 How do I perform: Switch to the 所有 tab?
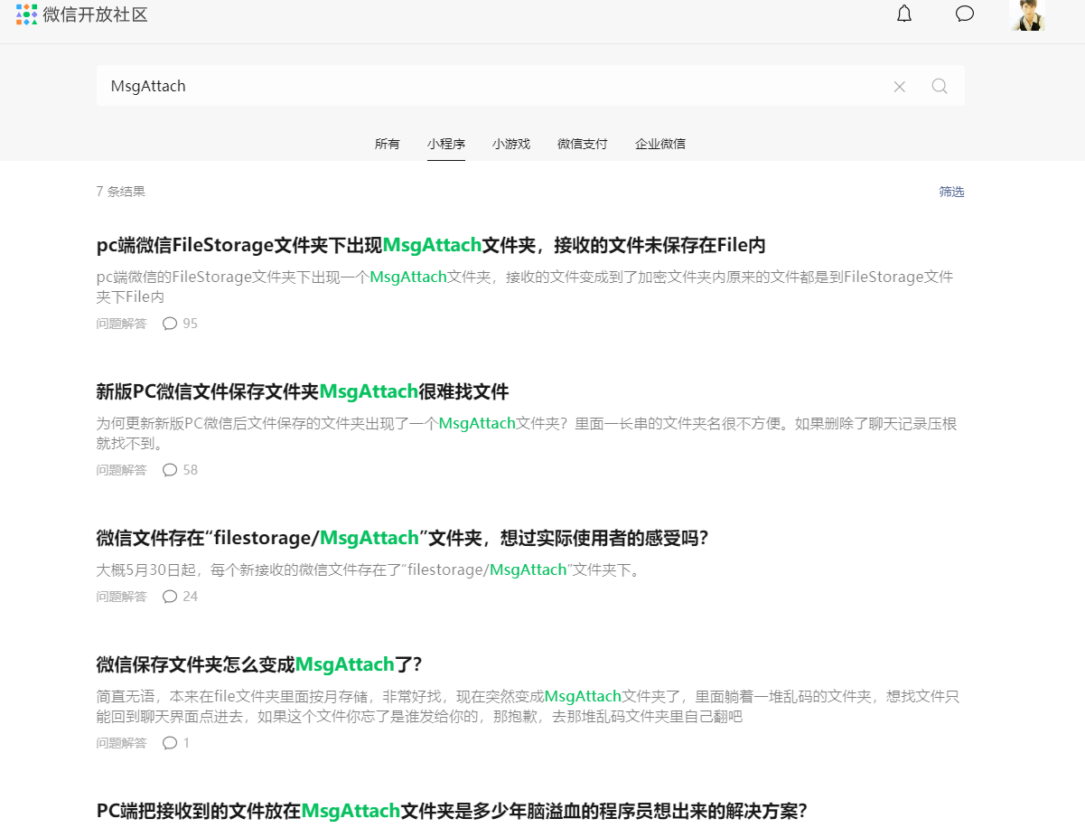(388, 144)
